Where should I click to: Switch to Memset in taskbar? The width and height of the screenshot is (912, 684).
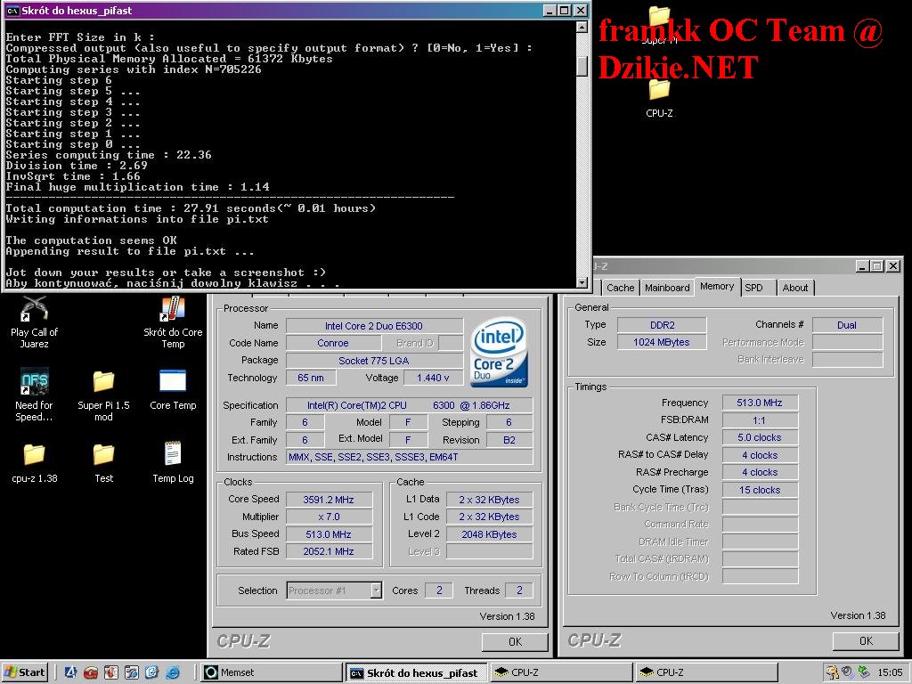tap(271, 672)
